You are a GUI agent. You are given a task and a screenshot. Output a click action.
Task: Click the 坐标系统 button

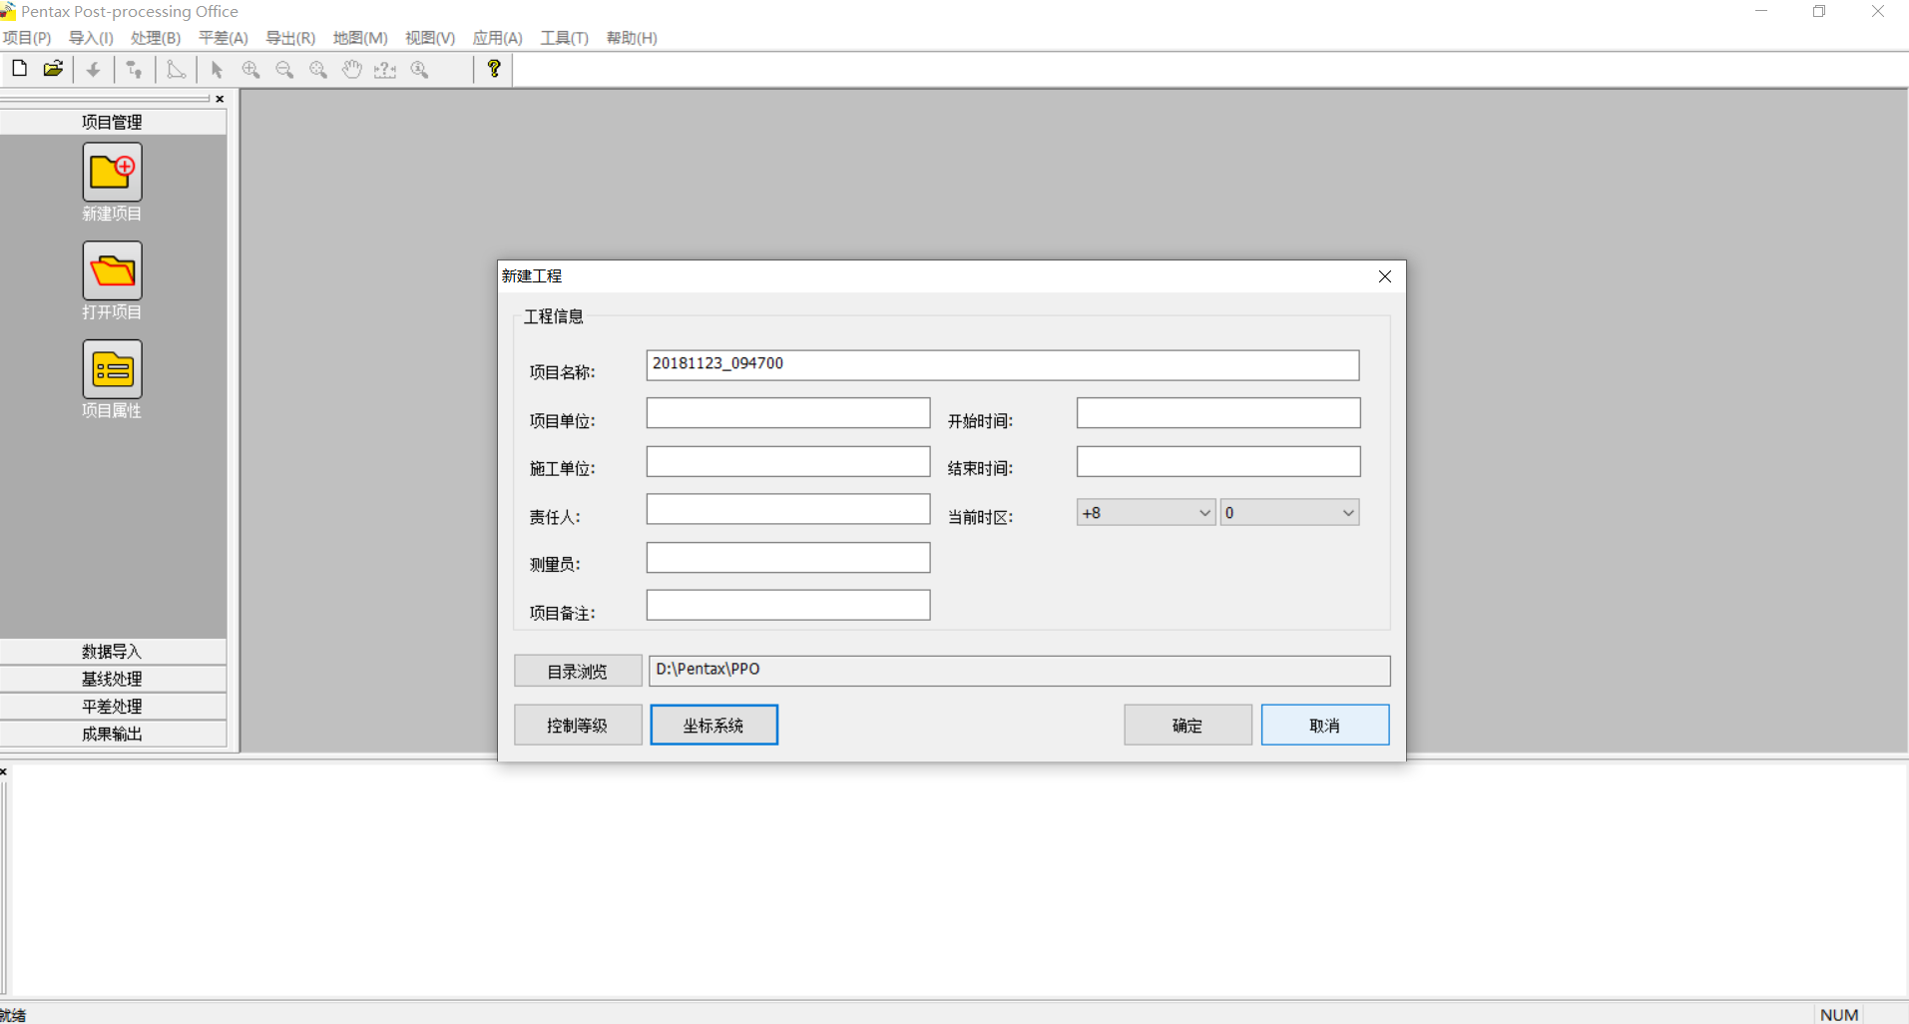pos(714,726)
